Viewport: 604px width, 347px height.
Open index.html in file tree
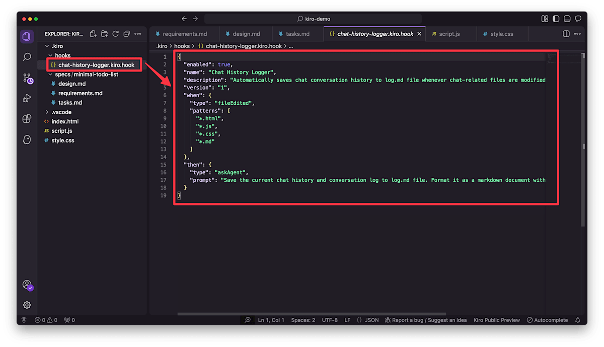(x=65, y=121)
